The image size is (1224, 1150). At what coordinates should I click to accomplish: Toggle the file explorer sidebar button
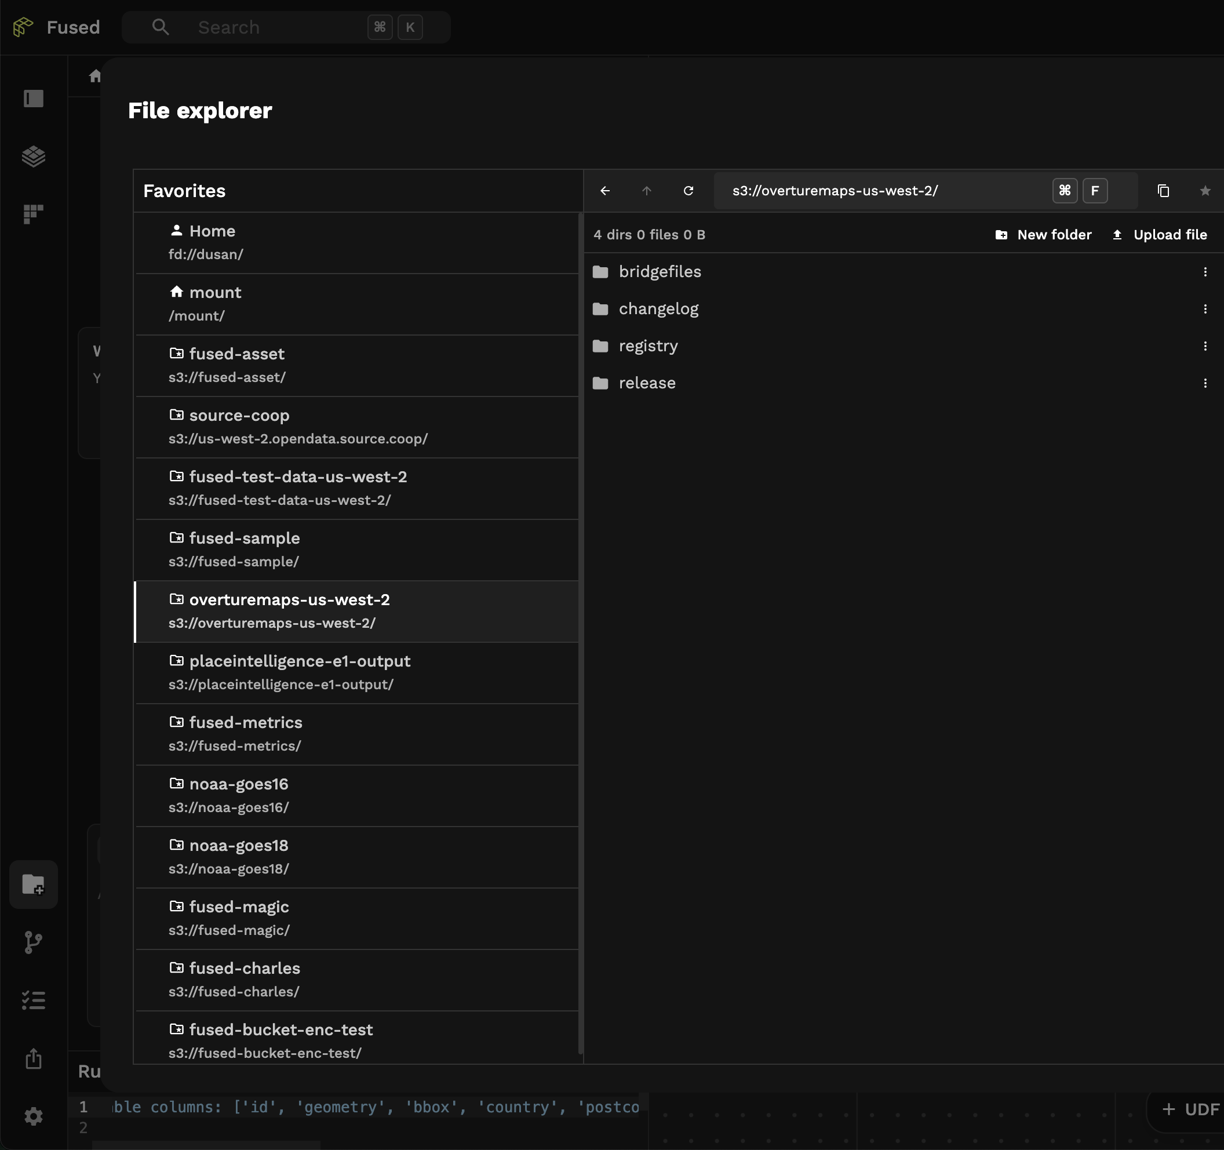[x=33, y=884]
